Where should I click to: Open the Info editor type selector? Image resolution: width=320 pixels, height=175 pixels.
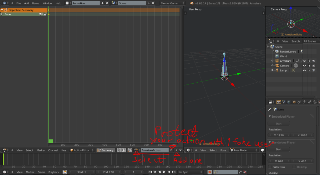[6, 3]
